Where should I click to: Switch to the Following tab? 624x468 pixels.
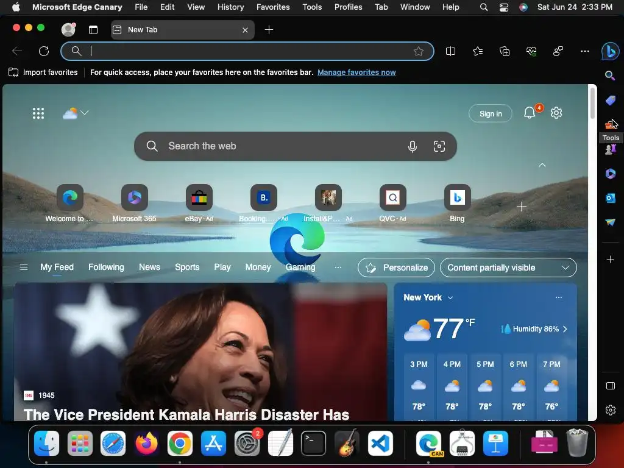pyautogui.click(x=106, y=267)
